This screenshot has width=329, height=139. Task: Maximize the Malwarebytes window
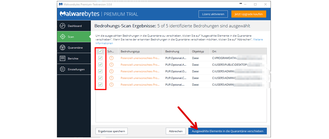tap(255, 4)
